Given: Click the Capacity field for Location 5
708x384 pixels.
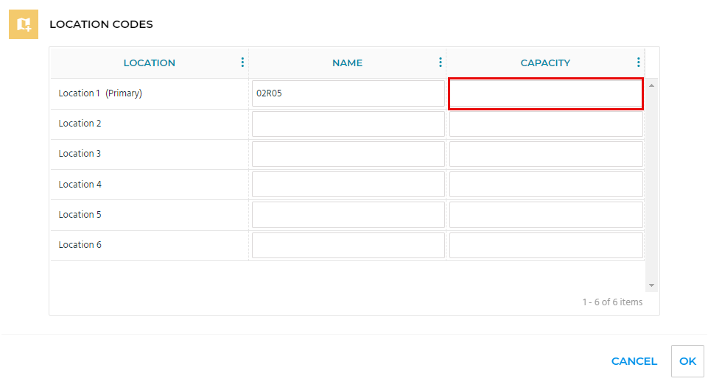Looking at the screenshot, I should (545, 215).
